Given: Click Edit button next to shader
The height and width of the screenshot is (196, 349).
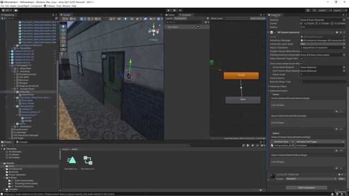Looking at the screenshot, I should click(x=341, y=179).
